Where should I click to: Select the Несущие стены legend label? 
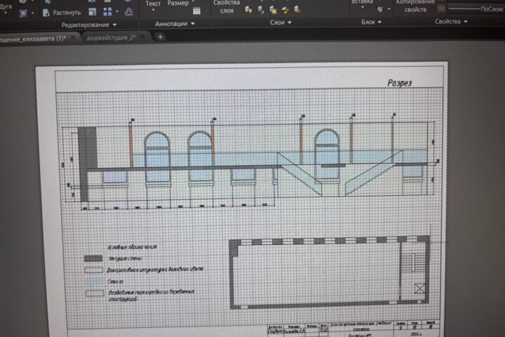tap(125, 258)
